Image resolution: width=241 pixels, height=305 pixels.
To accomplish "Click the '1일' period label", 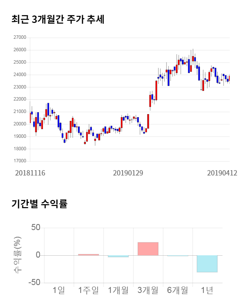I will click(59, 290).
